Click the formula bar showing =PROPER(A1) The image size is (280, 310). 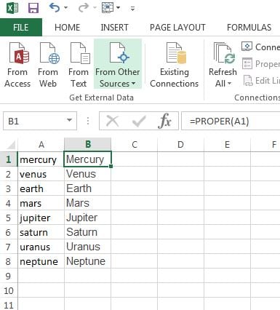231,121
